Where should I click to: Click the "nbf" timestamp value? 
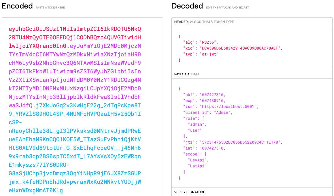point(212,95)
